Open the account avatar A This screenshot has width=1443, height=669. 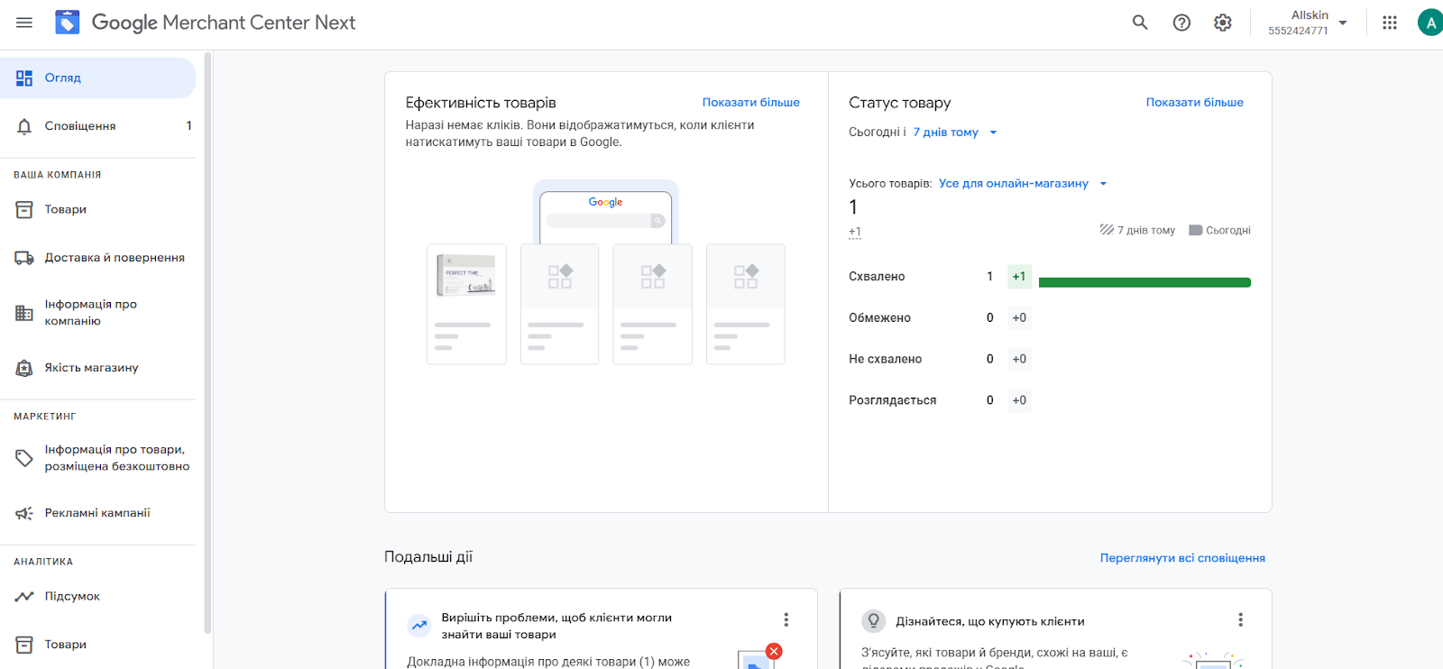1429,23
